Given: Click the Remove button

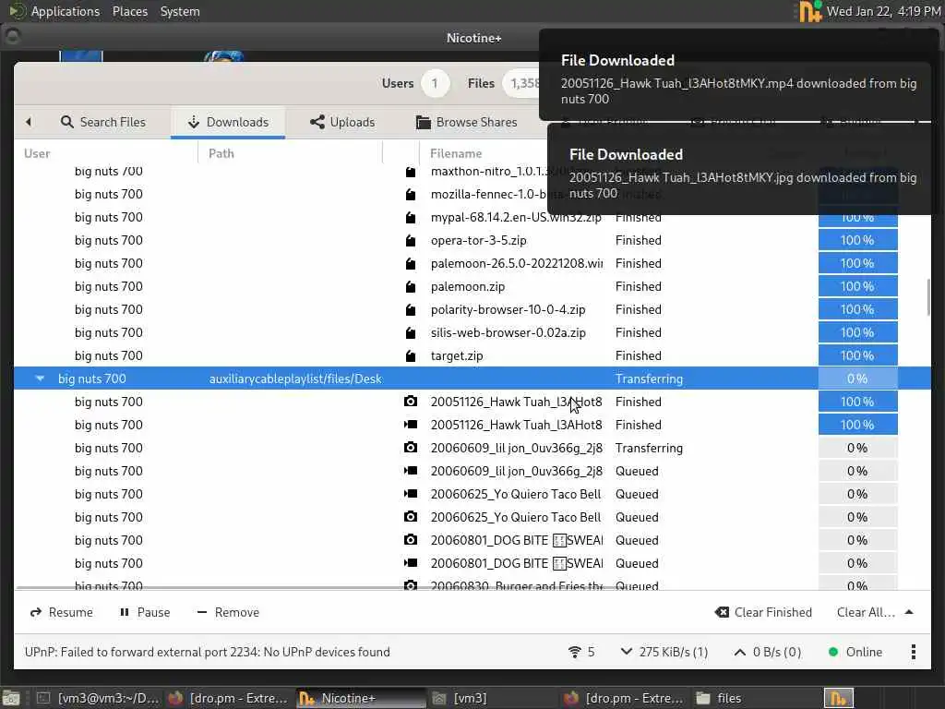Looking at the screenshot, I should (228, 612).
